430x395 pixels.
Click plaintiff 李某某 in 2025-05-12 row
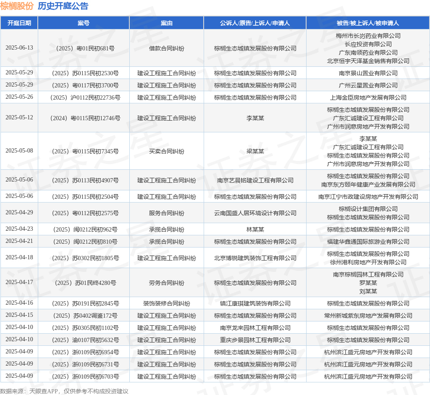255,118
